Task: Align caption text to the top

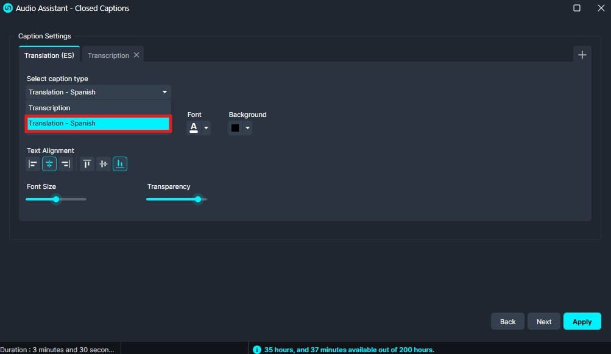Action: pyautogui.click(x=87, y=164)
